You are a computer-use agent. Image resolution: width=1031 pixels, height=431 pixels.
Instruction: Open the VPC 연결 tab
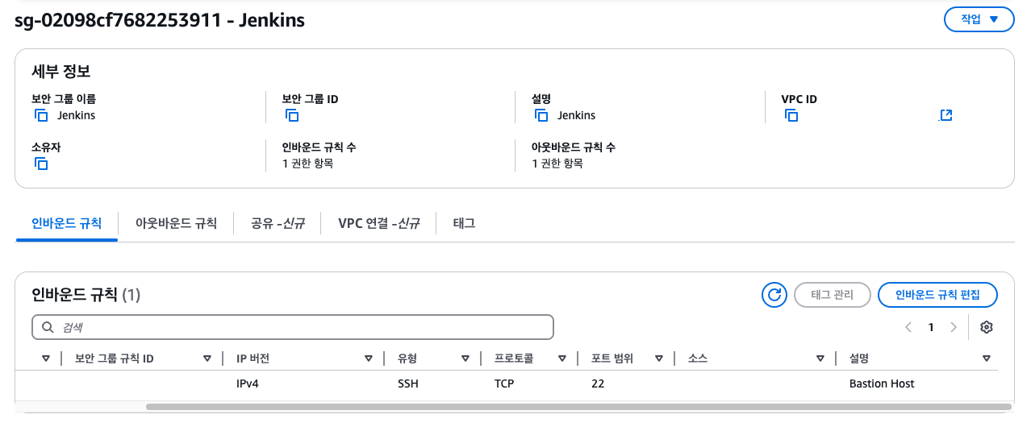point(378,223)
